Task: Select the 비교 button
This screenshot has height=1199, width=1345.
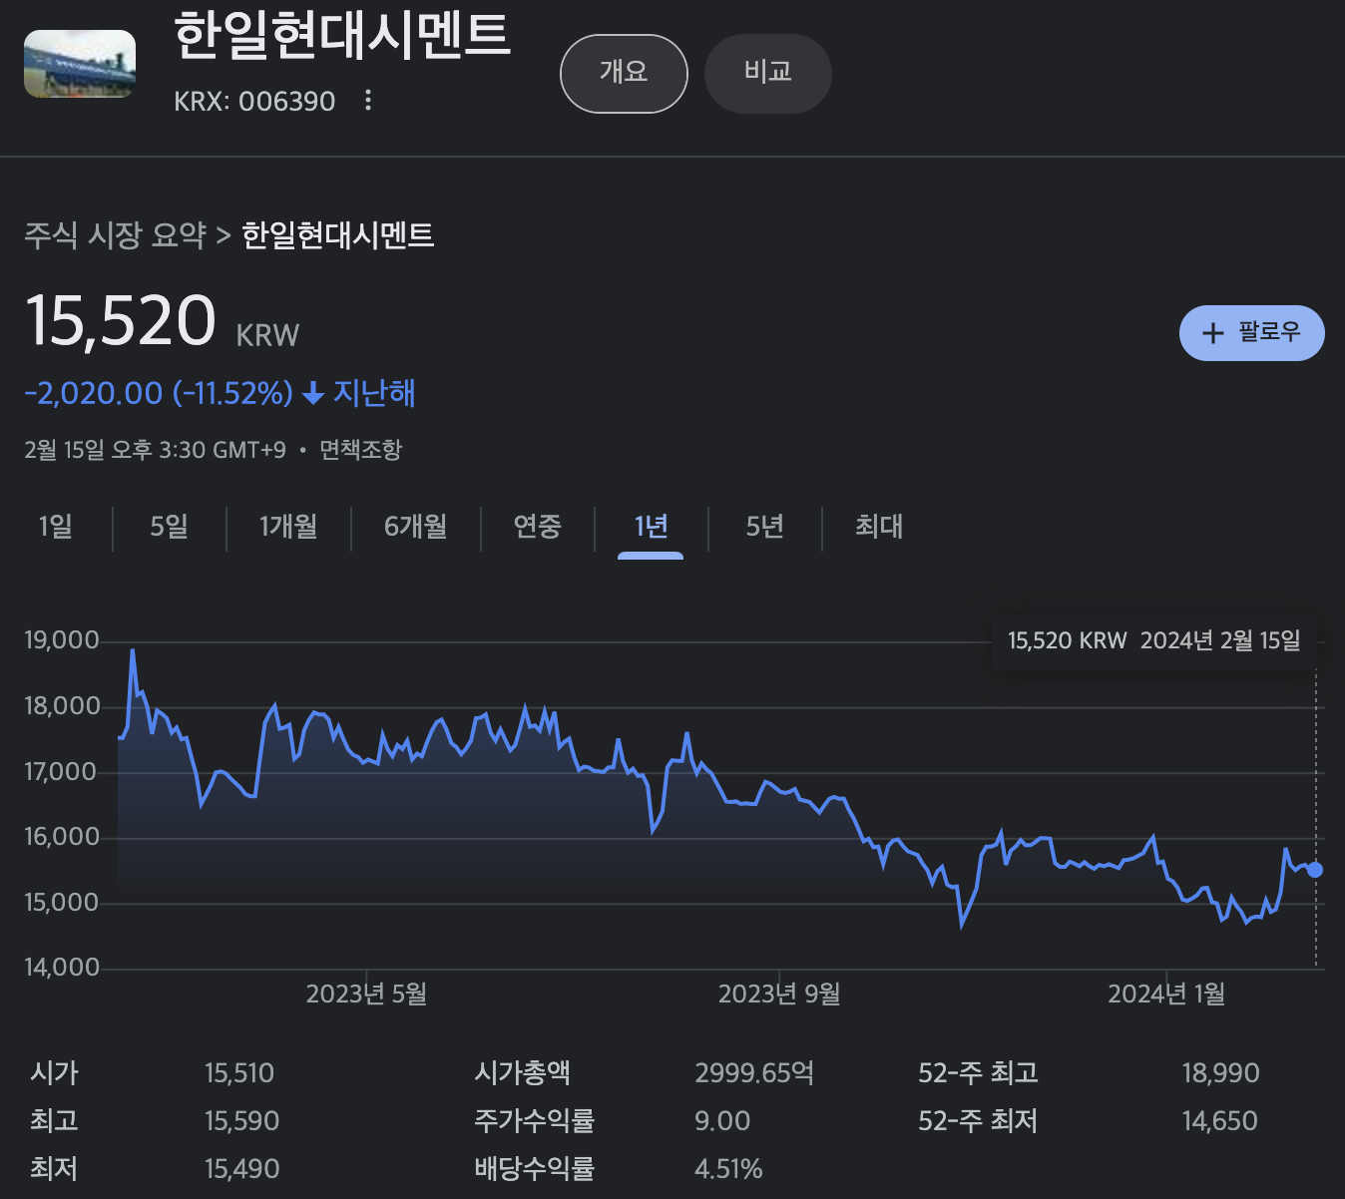Action: click(768, 74)
